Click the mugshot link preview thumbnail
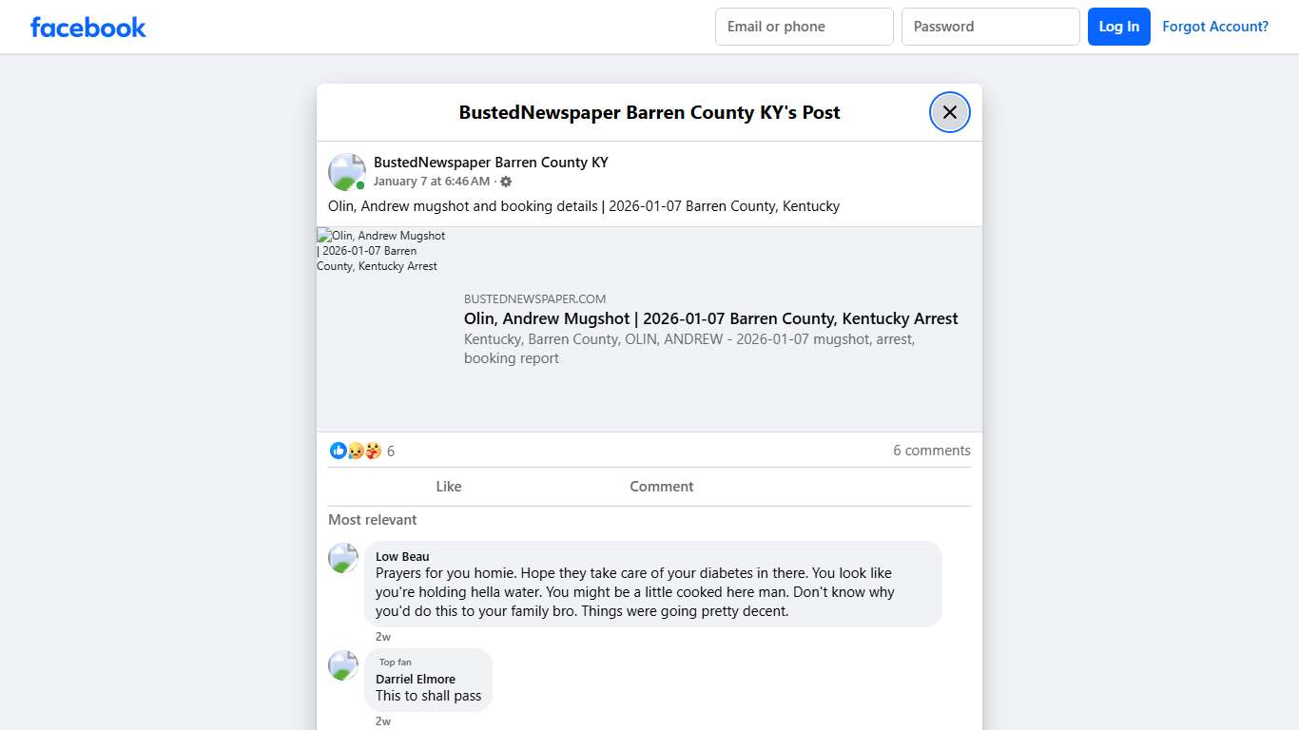The height and width of the screenshot is (730, 1299). (381, 251)
